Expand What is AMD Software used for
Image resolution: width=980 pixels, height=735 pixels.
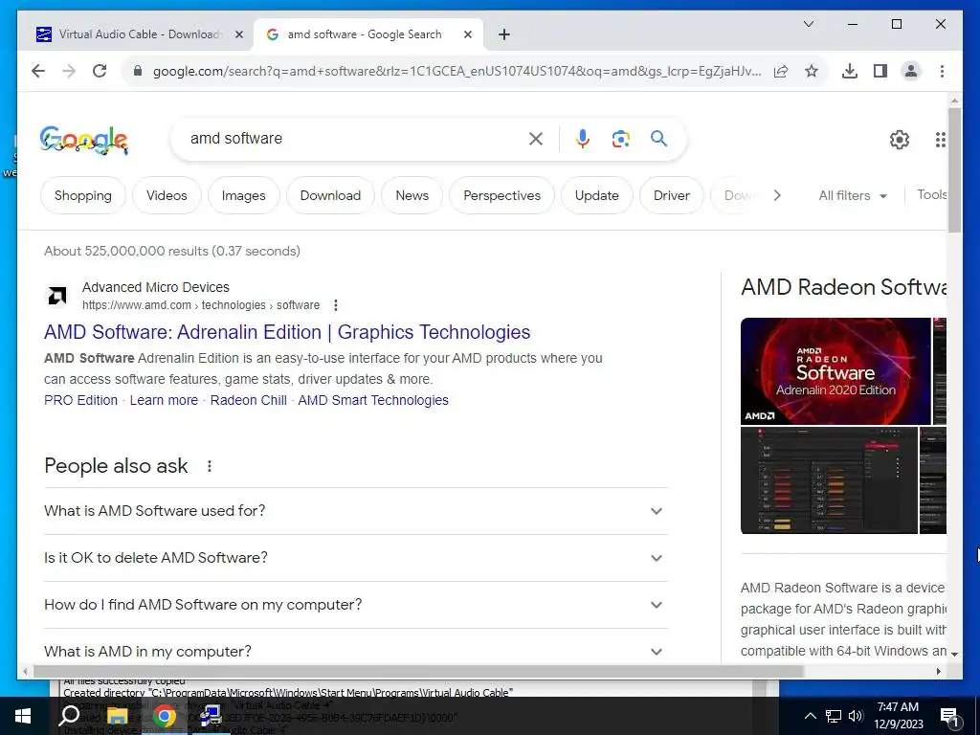pyautogui.click(x=356, y=511)
